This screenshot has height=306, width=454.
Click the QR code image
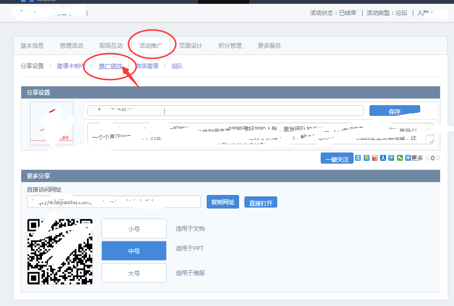[60, 251]
